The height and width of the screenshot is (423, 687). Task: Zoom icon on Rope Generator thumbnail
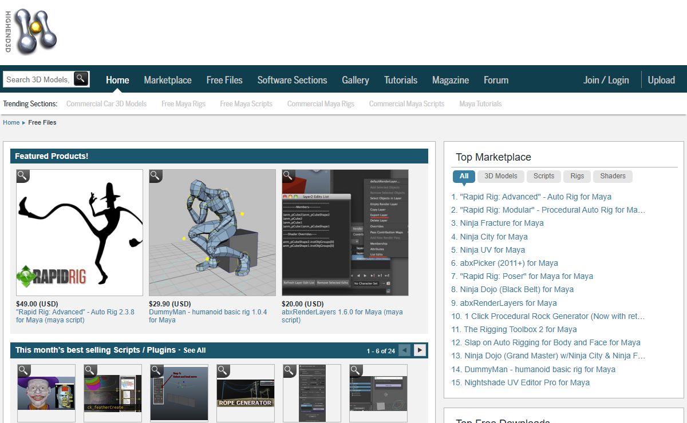[x=223, y=371]
